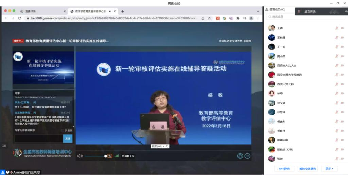Click the question text input field

point(39,138)
